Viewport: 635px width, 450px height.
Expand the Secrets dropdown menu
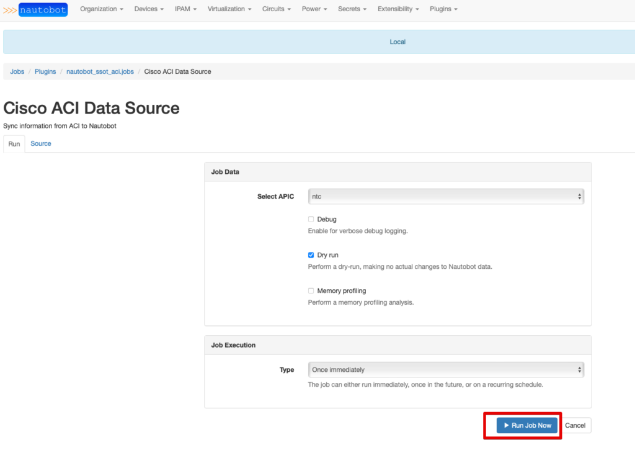(x=352, y=9)
